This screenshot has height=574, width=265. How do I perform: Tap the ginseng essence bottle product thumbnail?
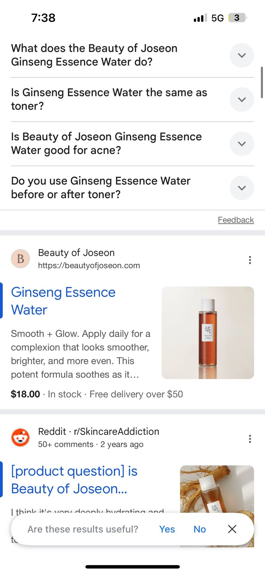[x=208, y=332]
